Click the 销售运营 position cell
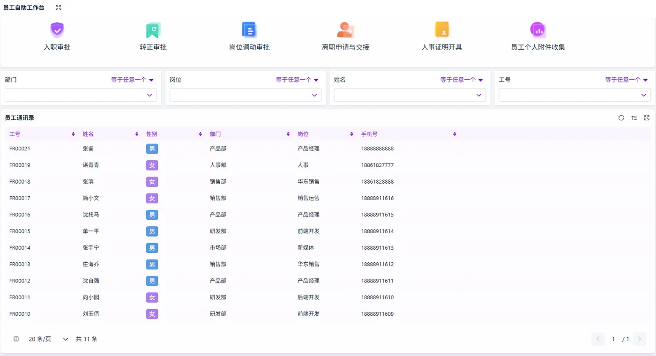The image size is (656, 356). [x=308, y=199]
